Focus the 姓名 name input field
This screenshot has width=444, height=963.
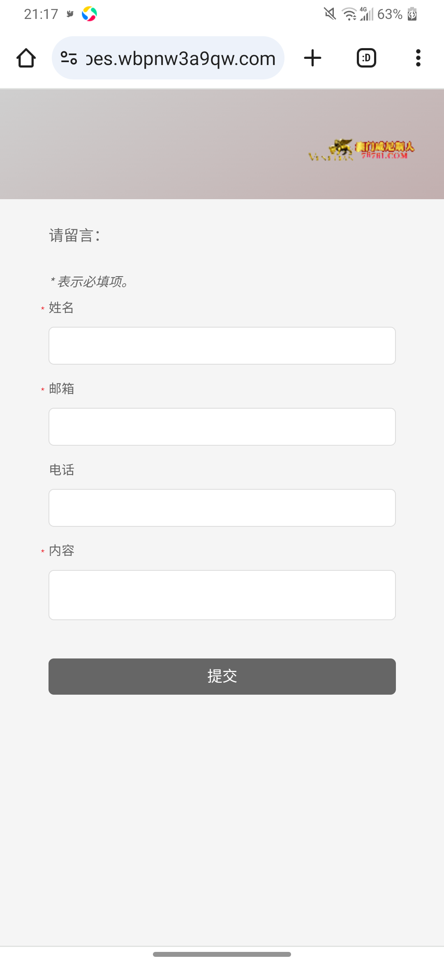pos(222,346)
